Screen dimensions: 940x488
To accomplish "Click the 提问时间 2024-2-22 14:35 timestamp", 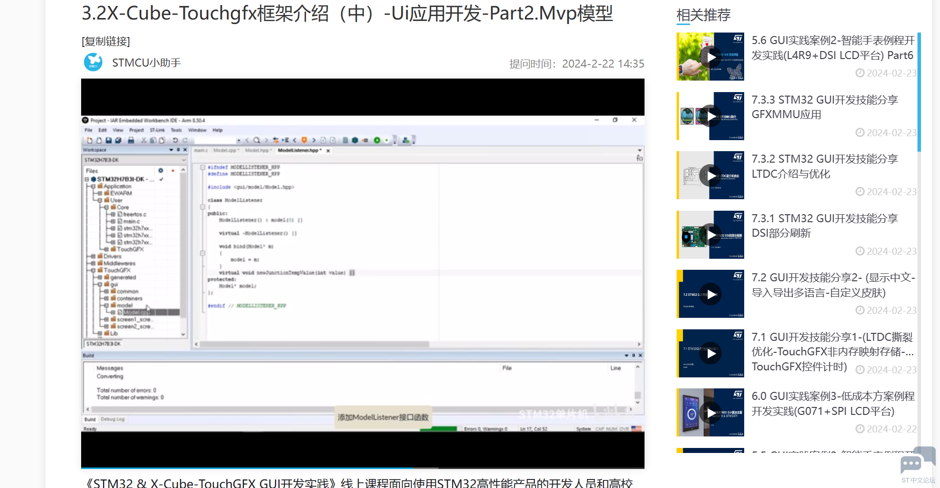I will 577,64.
